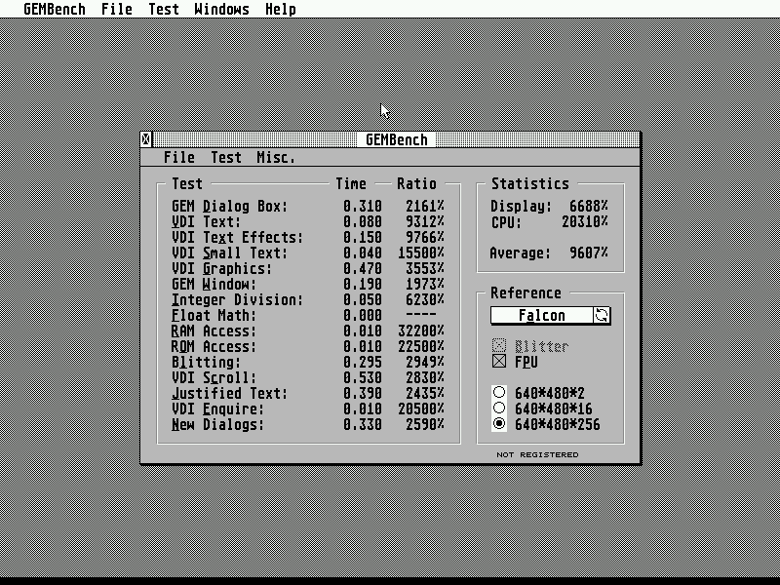Open the Help menu
This screenshot has height=585, width=780.
(x=281, y=10)
